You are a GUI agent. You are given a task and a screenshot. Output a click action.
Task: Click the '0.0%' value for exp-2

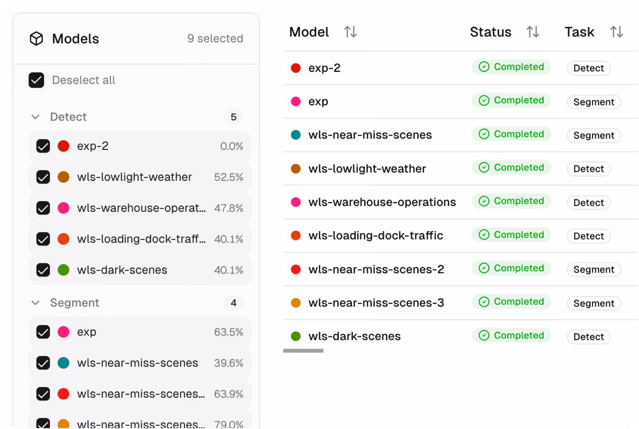tap(232, 146)
